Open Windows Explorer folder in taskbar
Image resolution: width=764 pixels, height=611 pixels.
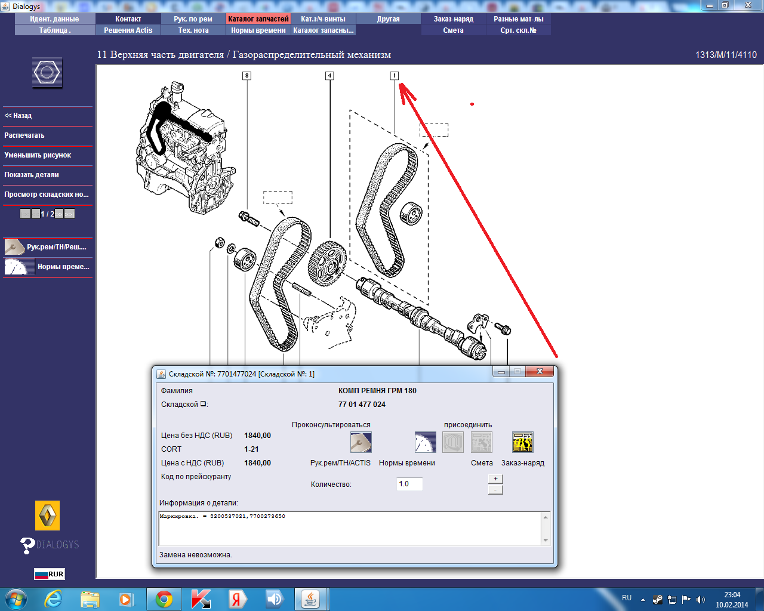[90, 599]
